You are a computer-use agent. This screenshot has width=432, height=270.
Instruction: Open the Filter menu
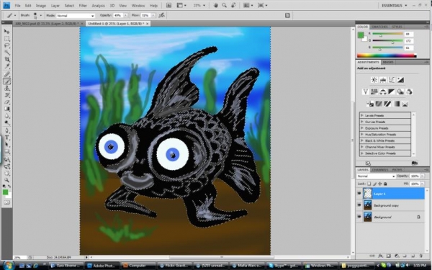click(x=83, y=6)
